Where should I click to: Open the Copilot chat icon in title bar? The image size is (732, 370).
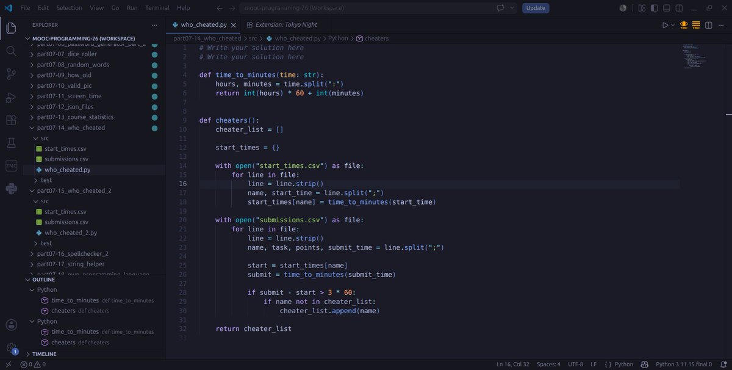501,8
